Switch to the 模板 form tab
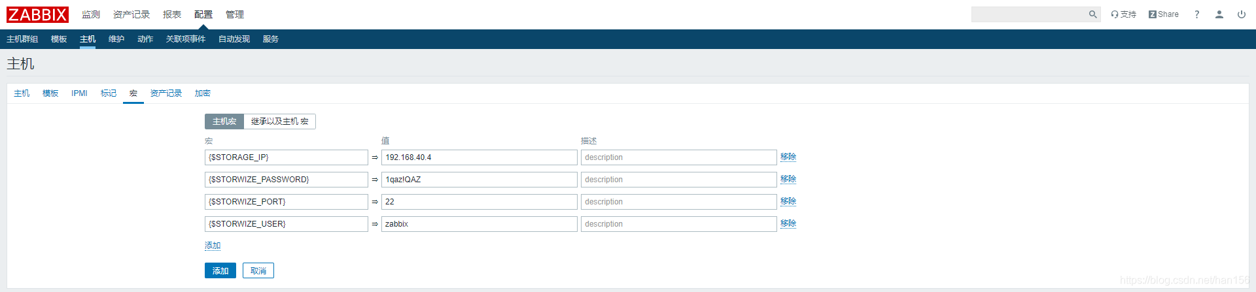The height and width of the screenshot is (292, 1256). point(50,93)
